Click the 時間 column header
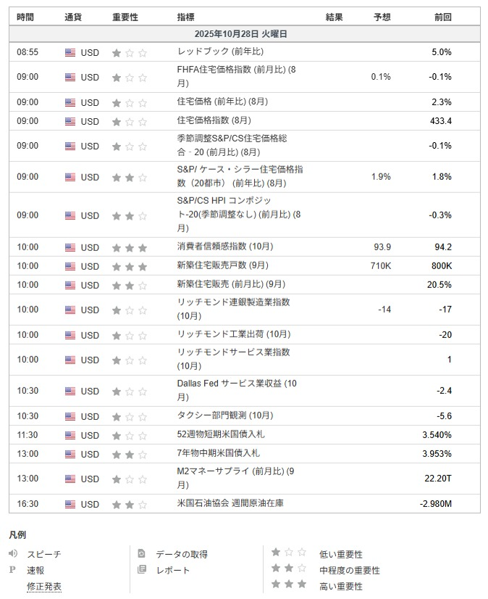The image size is (488, 599). click(25, 17)
